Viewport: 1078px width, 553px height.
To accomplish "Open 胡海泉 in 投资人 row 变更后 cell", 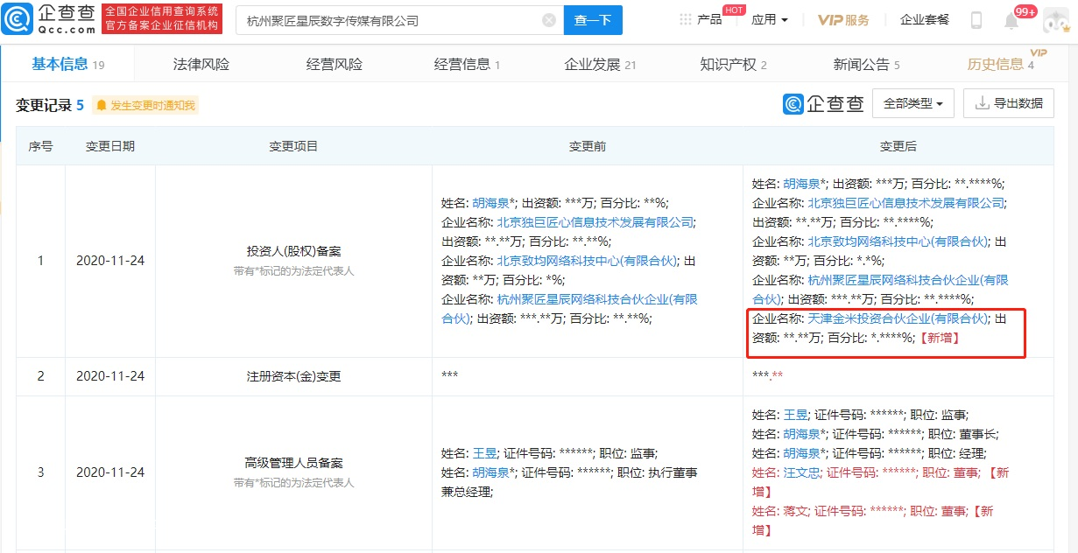I will 800,184.
